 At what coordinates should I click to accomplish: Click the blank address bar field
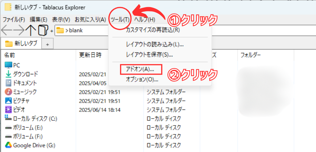(x=83, y=30)
